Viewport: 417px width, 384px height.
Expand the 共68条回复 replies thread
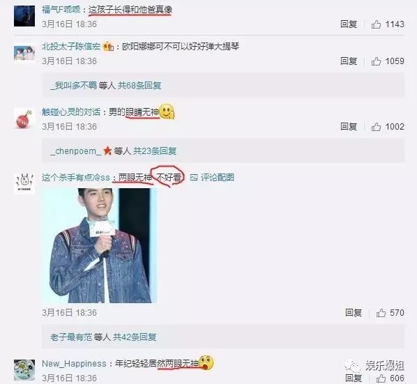pyautogui.click(x=139, y=86)
